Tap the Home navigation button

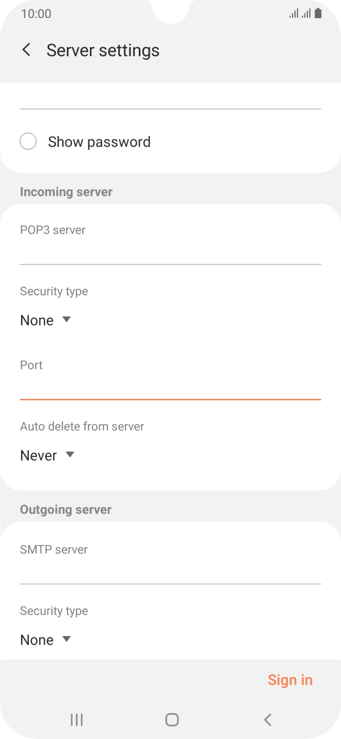pos(170,719)
